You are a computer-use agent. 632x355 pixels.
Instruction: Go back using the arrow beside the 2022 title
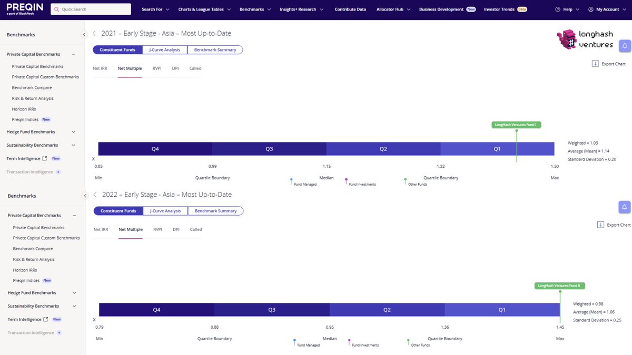coord(94,194)
